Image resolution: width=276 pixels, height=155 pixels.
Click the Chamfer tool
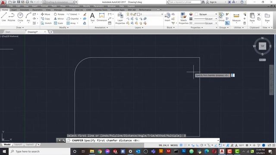[73, 19]
